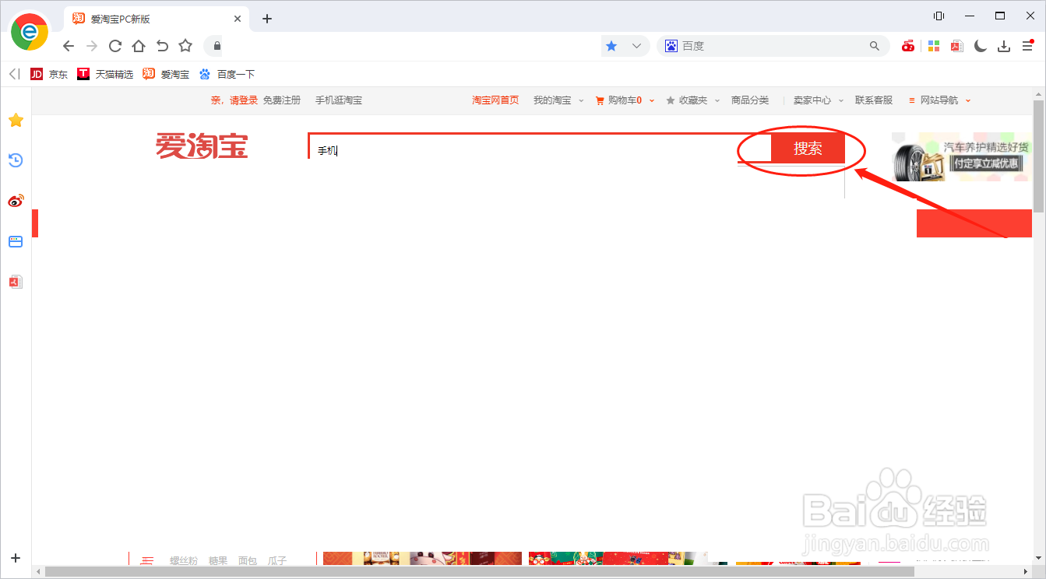1046x579 pixels.
Task: Click the window sidebar layout toggle icon
Action: [939, 16]
